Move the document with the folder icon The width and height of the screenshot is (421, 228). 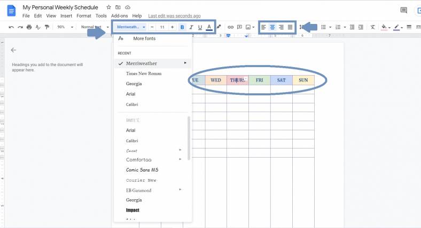[x=118, y=7]
